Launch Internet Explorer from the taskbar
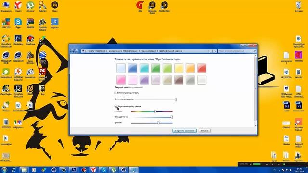Screen dimensions: 308x173 point(14,170)
